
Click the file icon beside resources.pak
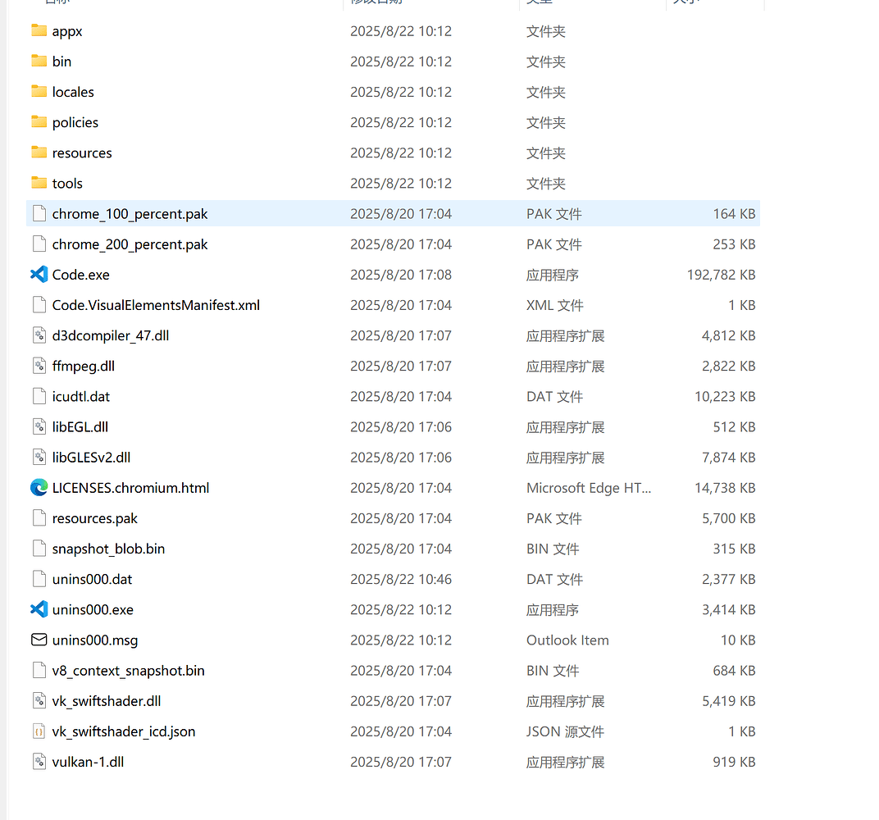tap(39, 518)
